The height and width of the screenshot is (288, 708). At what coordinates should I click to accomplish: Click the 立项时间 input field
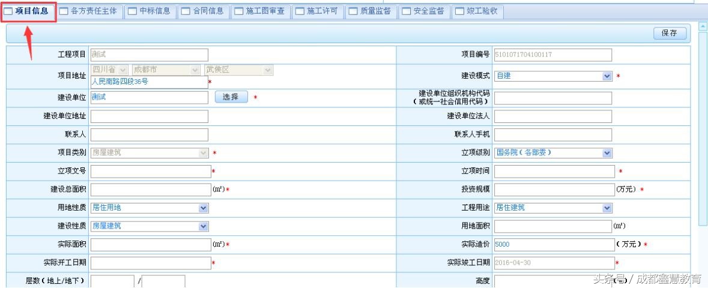(554, 172)
